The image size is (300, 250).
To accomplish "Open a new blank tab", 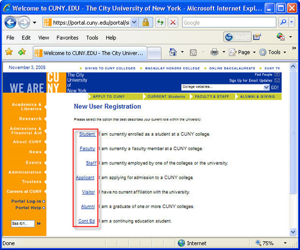I will tap(154, 53).
